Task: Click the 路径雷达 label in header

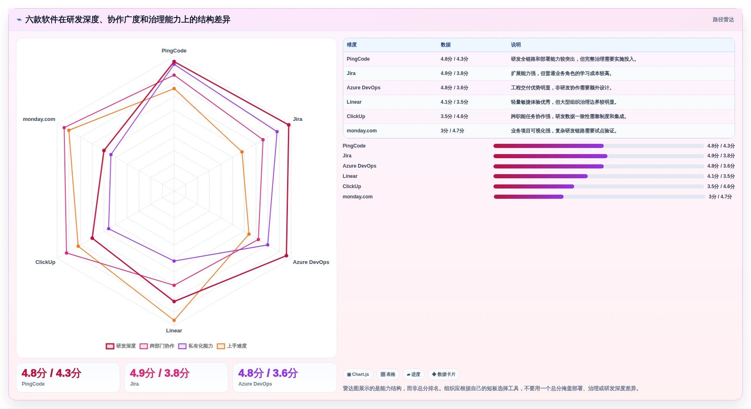Action: pyautogui.click(x=723, y=20)
